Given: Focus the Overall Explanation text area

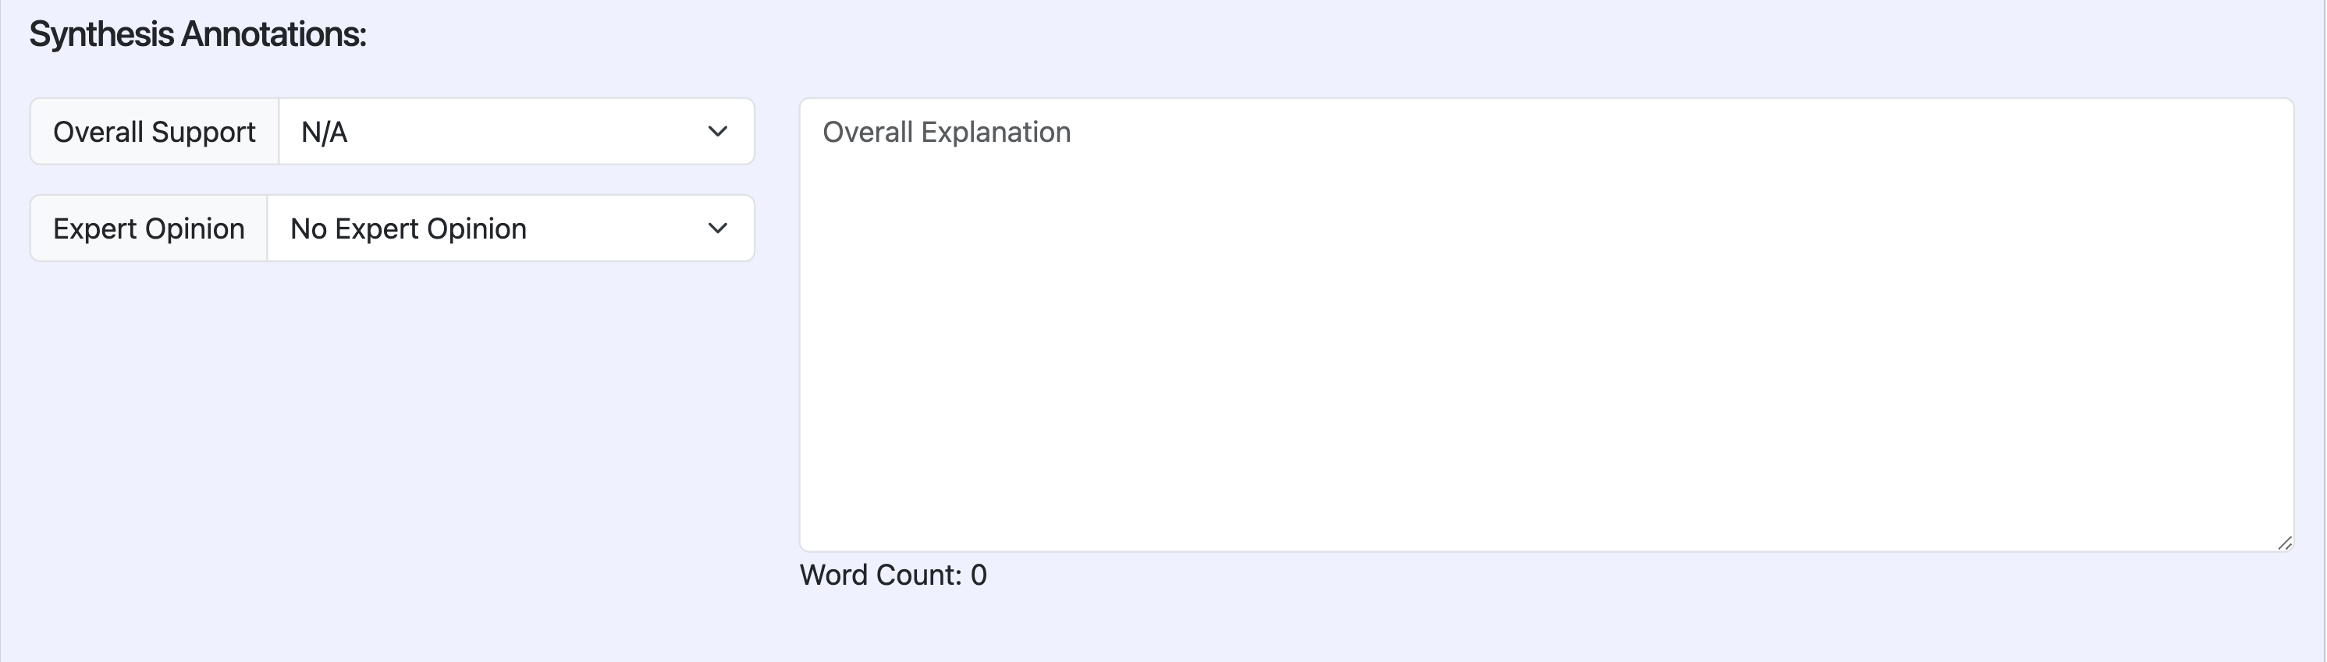Looking at the screenshot, I should pyautogui.click(x=1545, y=325).
